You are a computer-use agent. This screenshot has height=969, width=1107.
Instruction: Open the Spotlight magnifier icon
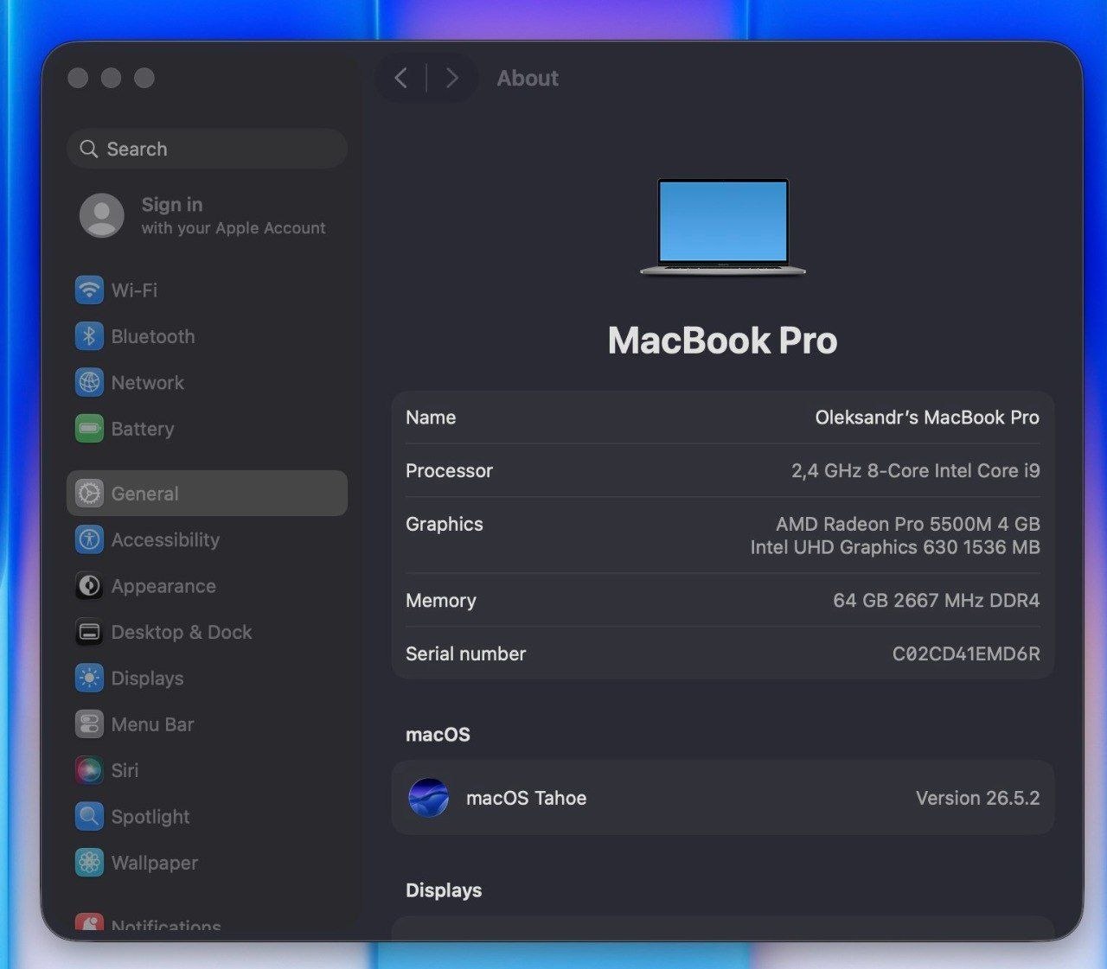[89, 817]
